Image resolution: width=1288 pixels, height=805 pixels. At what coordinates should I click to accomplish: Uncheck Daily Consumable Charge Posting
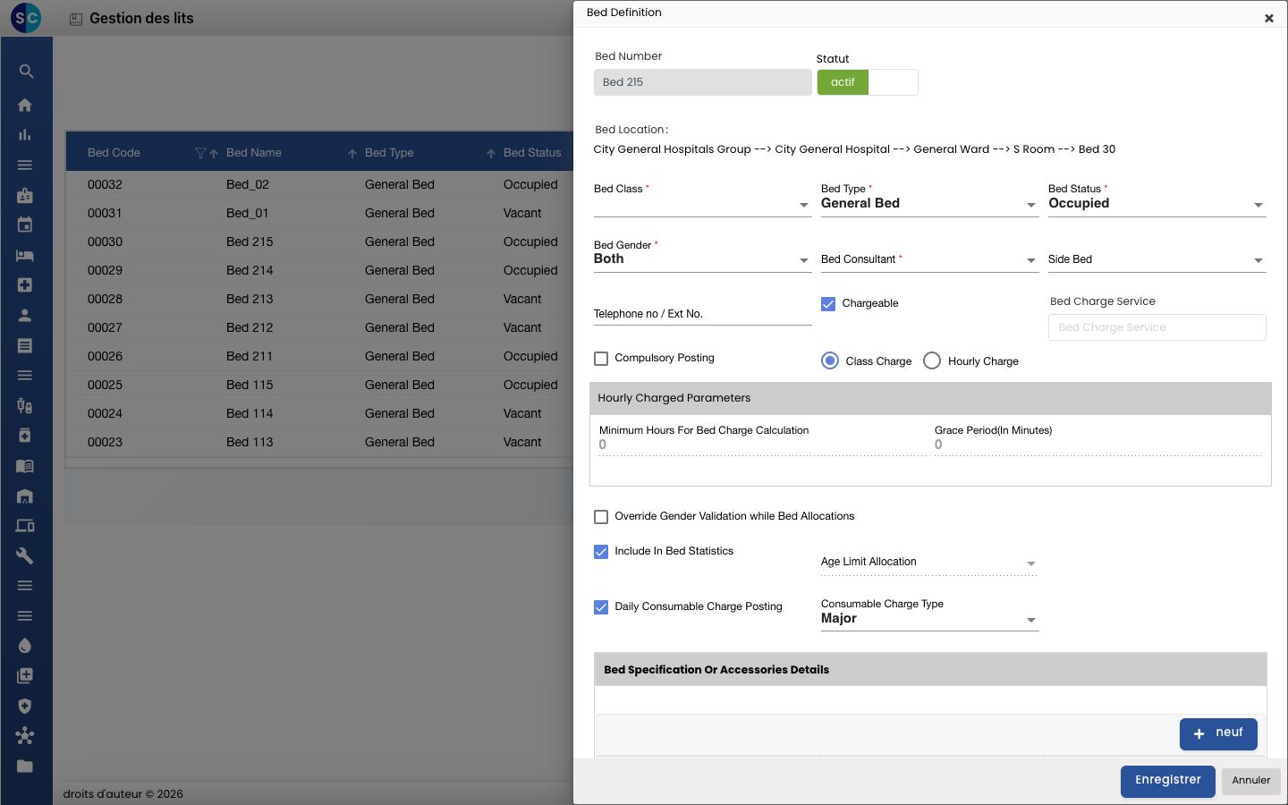(x=601, y=607)
